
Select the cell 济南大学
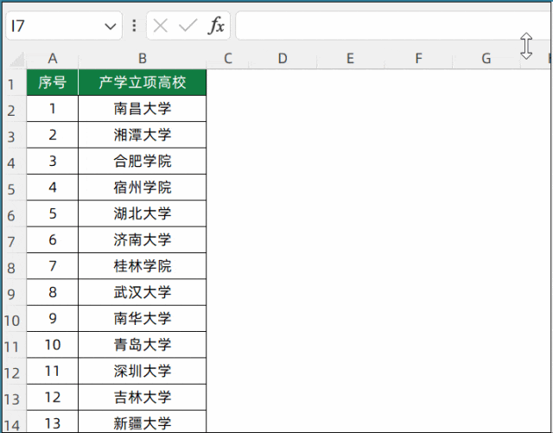(142, 240)
